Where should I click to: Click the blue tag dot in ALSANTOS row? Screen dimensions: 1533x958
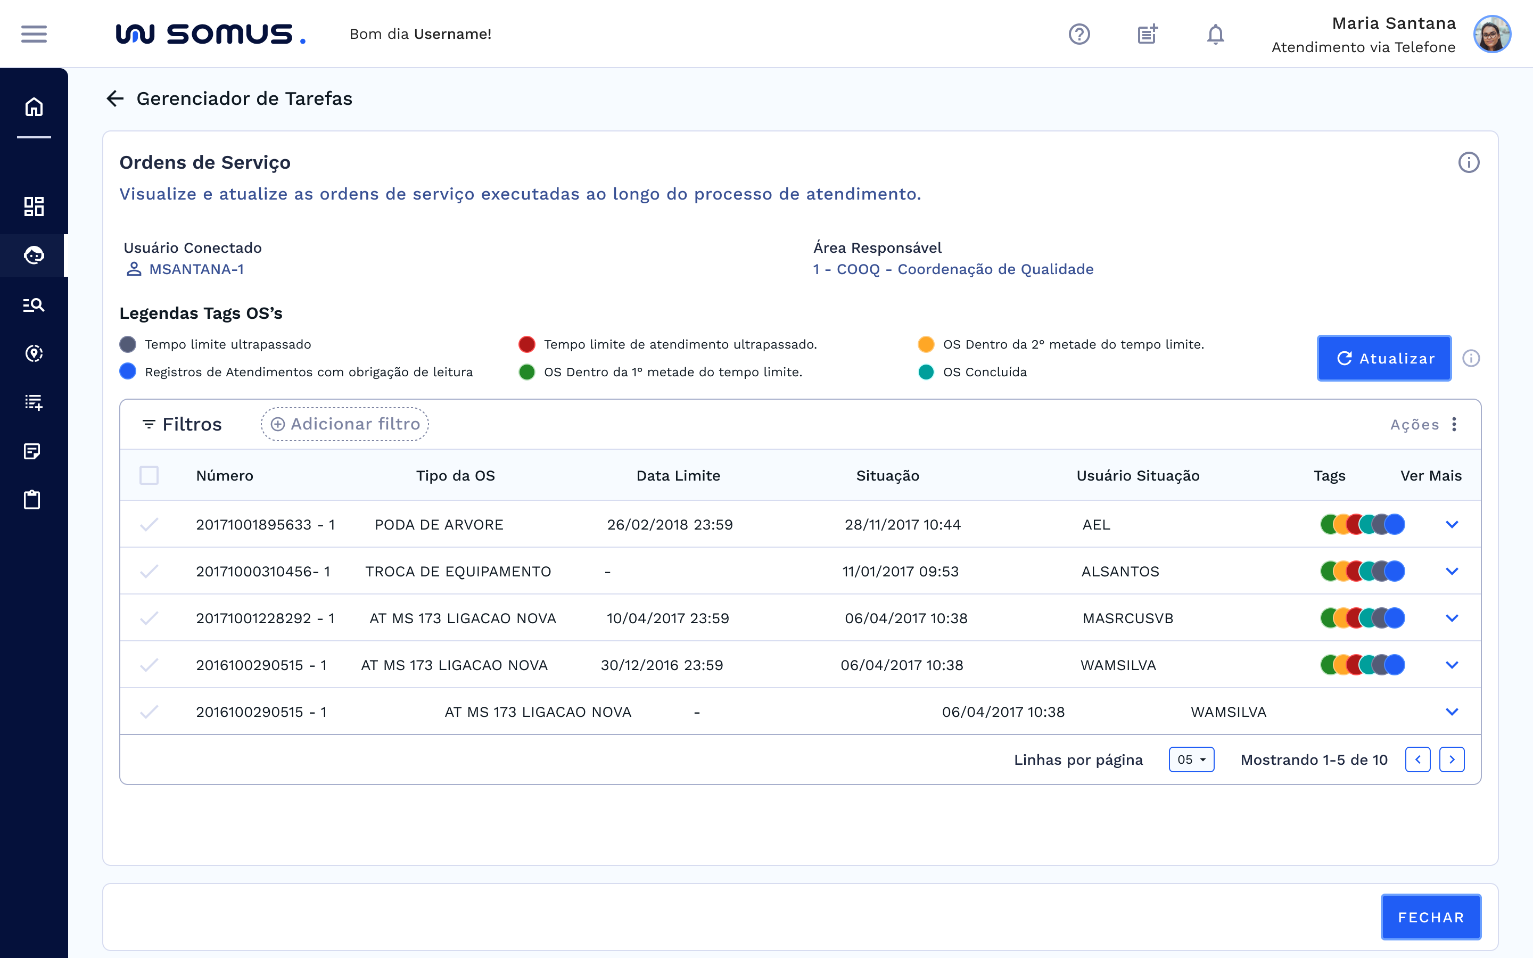click(x=1396, y=572)
